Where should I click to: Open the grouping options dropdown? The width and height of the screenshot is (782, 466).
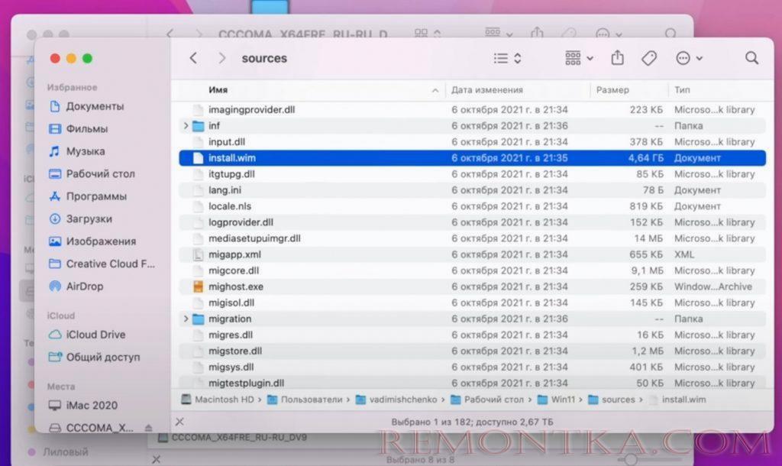[579, 58]
